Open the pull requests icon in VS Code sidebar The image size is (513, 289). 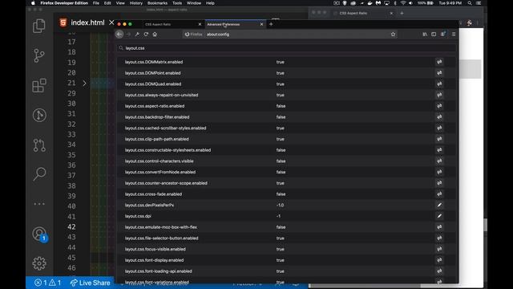(39, 145)
